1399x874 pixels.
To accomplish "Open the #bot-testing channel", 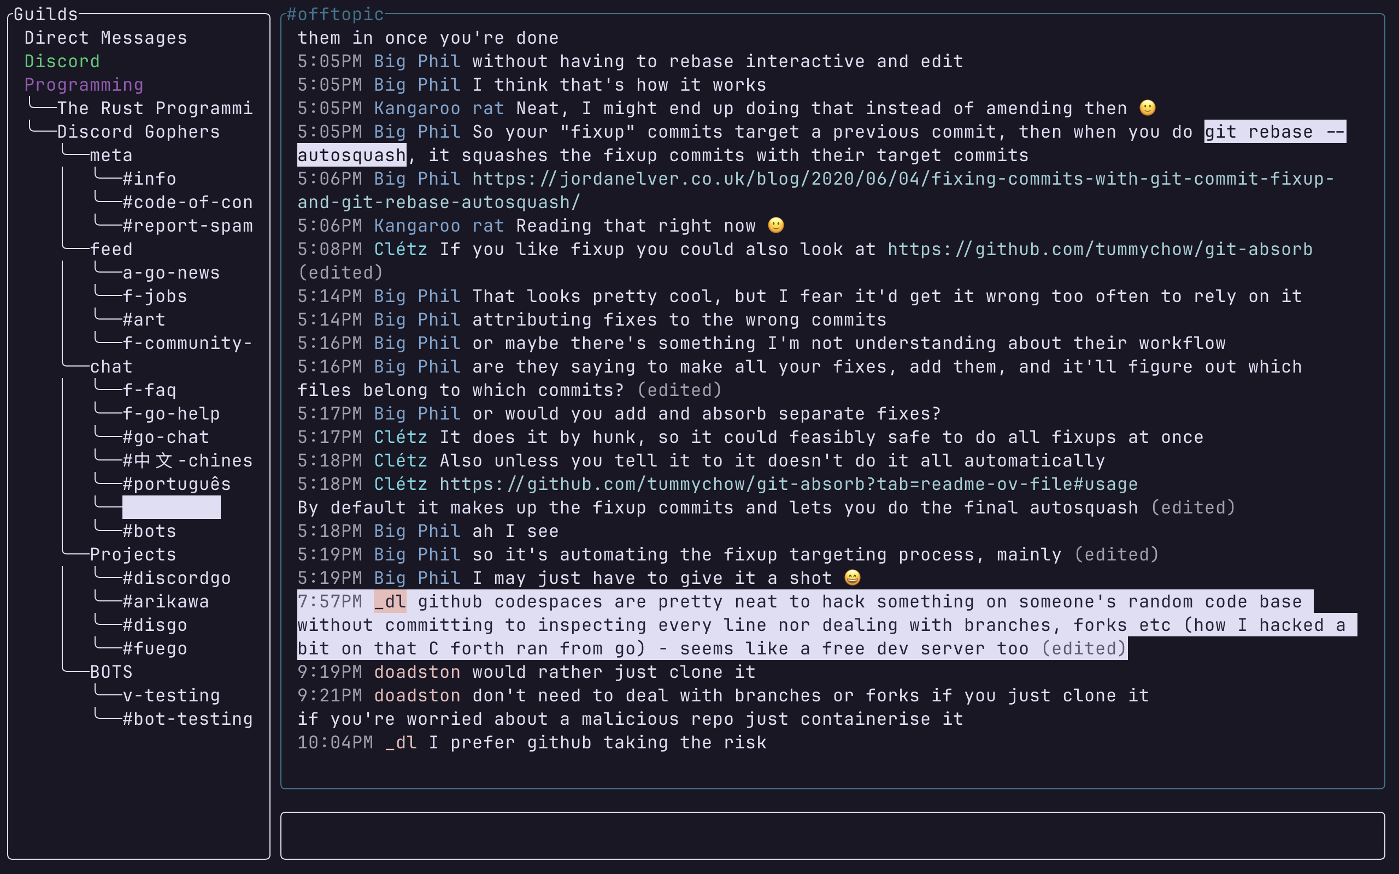I will tap(188, 719).
